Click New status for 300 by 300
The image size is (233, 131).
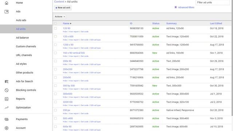pos(154,86)
